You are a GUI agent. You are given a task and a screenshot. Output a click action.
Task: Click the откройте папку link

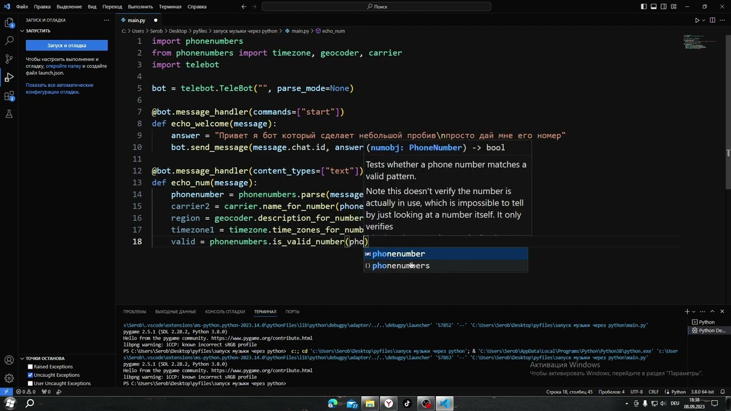(x=63, y=66)
